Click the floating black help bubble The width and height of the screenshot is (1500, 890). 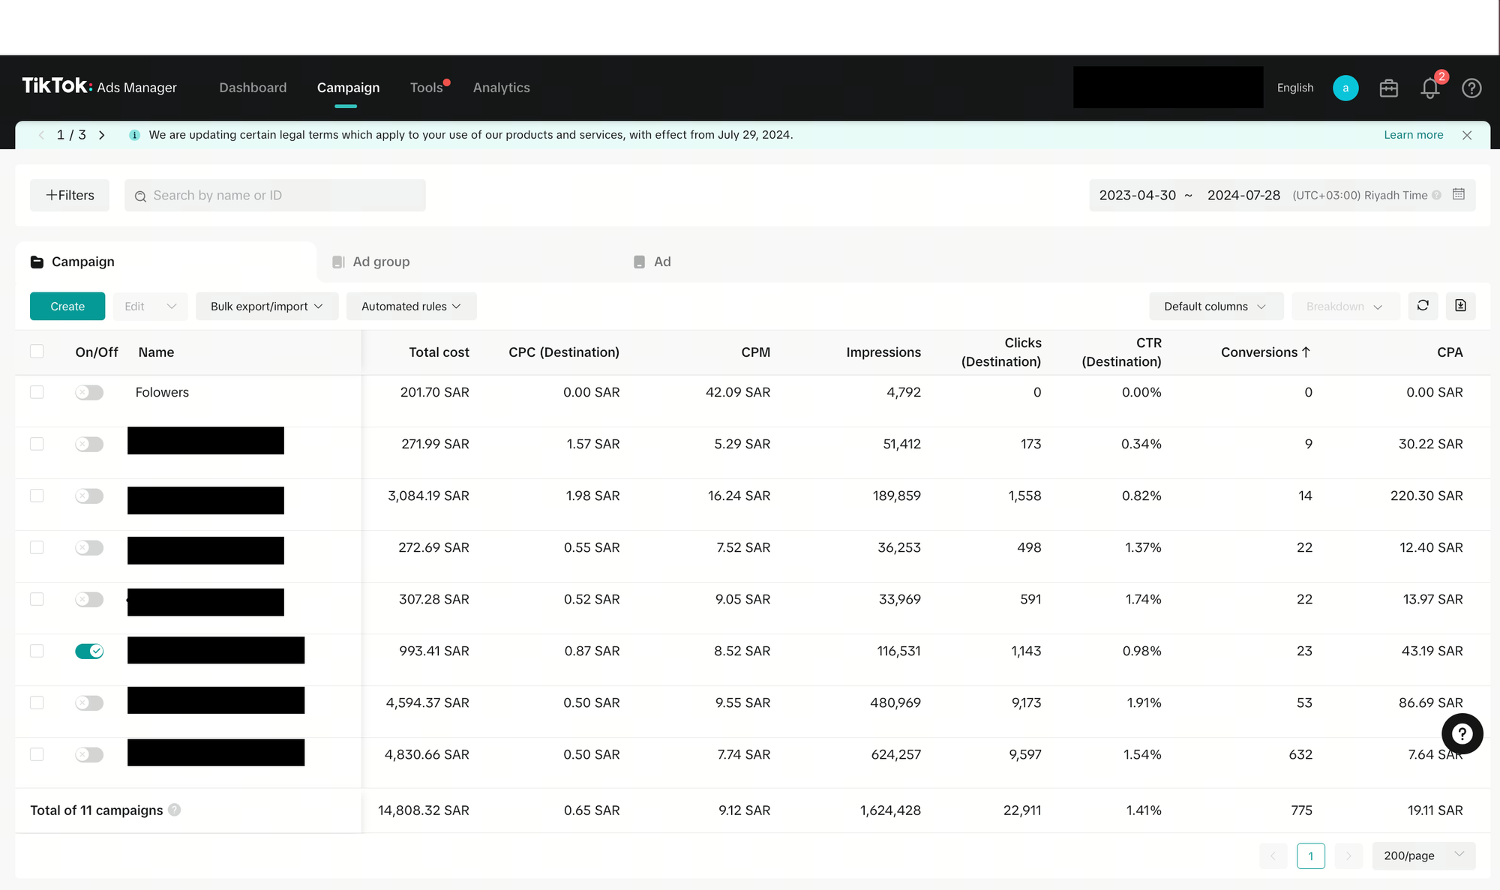point(1462,733)
